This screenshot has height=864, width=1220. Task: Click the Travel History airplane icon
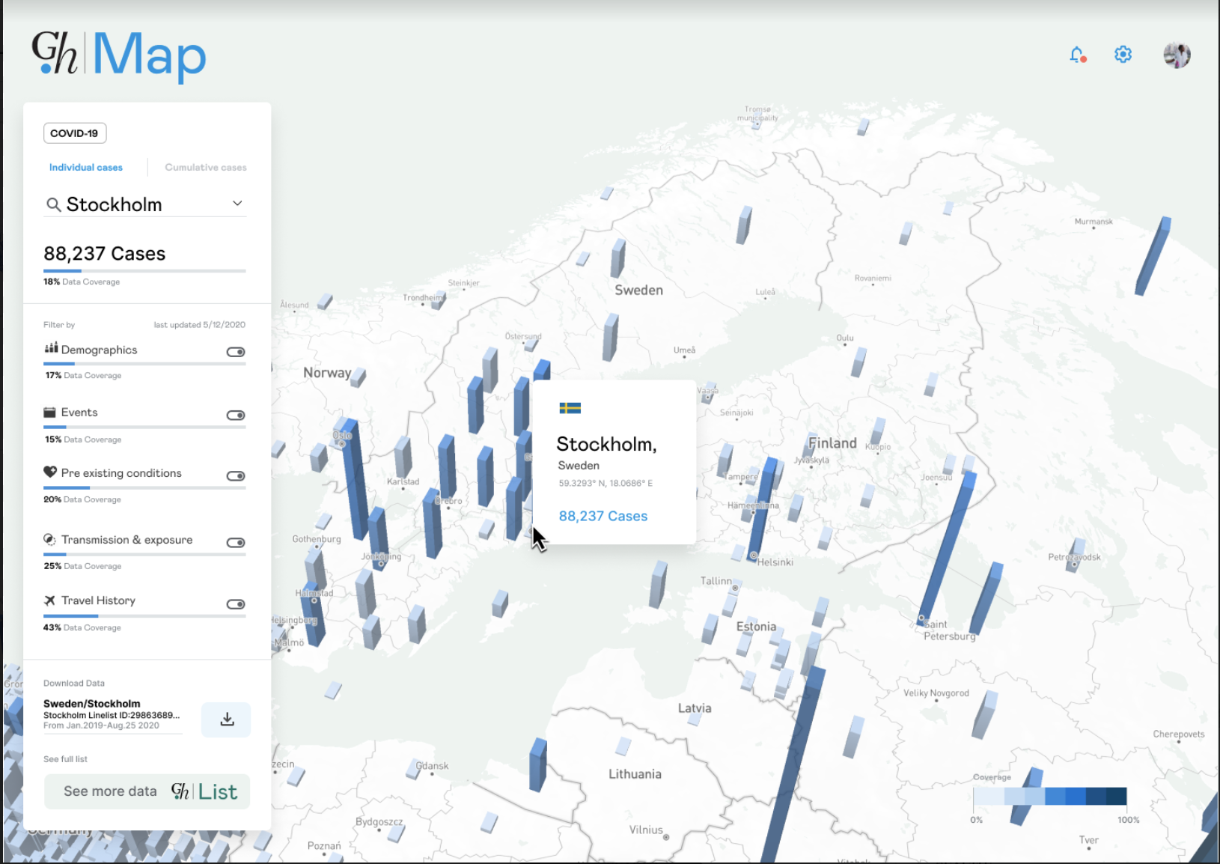click(x=49, y=600)
